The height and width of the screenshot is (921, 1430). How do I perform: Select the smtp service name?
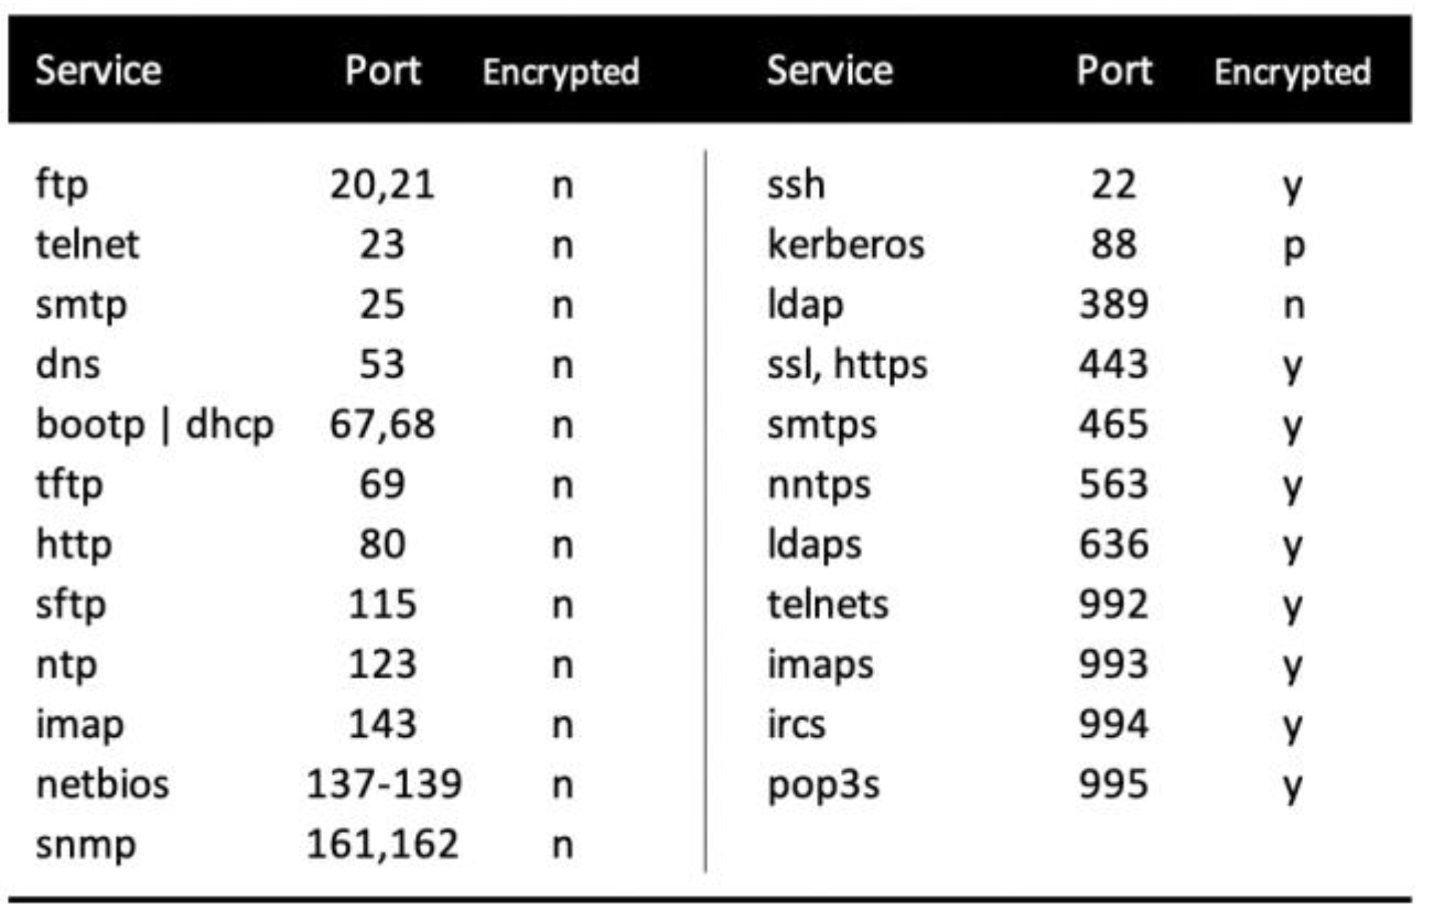pyautogui.click(x=81, y=306)
